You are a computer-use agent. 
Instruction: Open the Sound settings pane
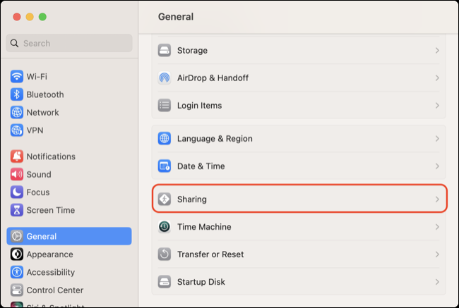[x=39, y=174]
